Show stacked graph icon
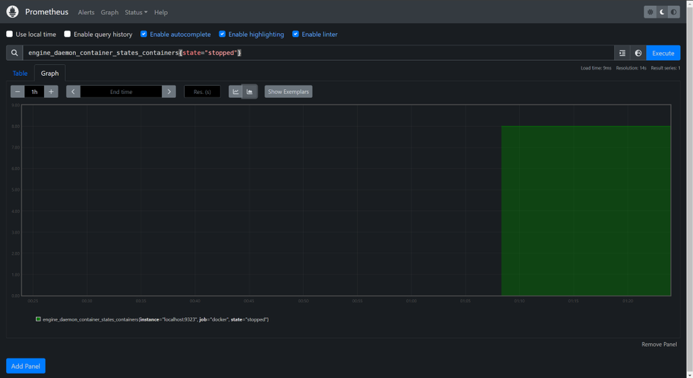The height and width of the screenshot is (378, 693). coord(250,92)
